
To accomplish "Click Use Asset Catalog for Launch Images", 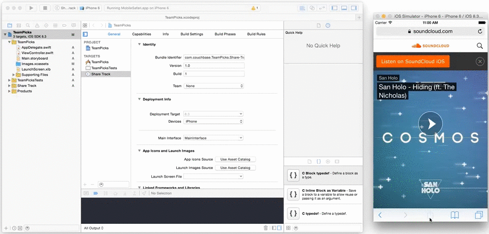I will [x=235, y=168].
